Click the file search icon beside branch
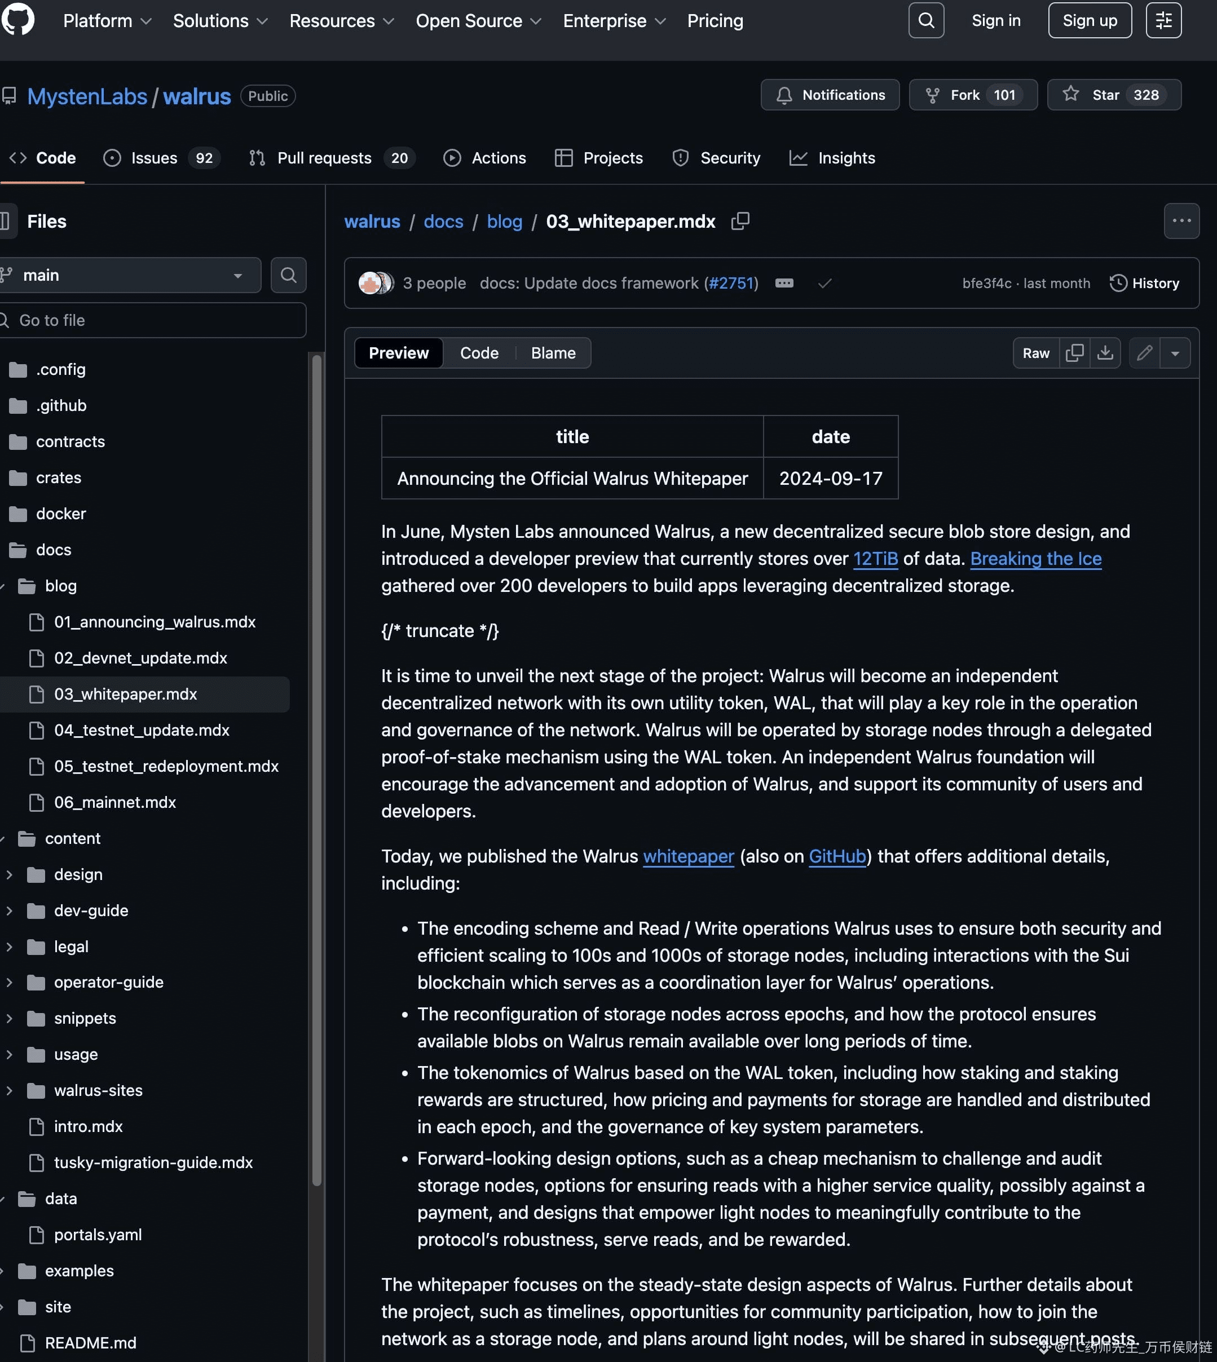 (288, 275)
